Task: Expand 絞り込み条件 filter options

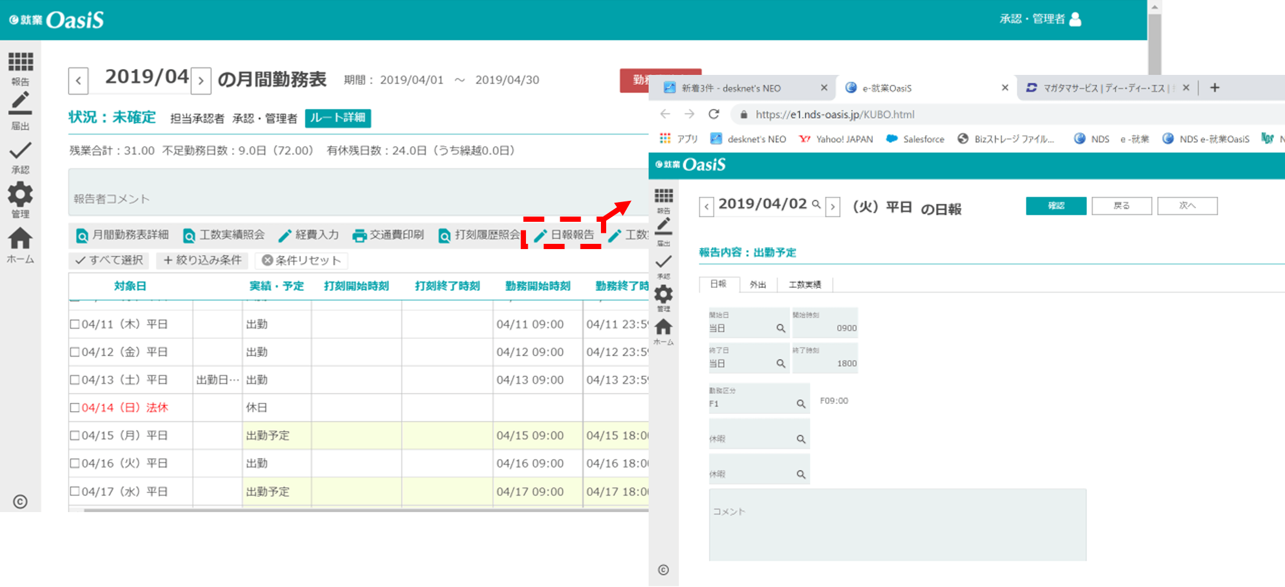Action: 202,260
